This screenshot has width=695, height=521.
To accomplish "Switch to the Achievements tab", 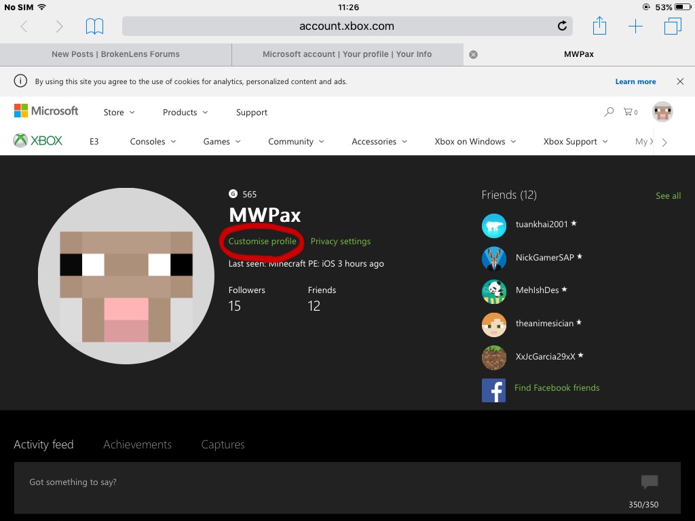I will tap(137, 444).
